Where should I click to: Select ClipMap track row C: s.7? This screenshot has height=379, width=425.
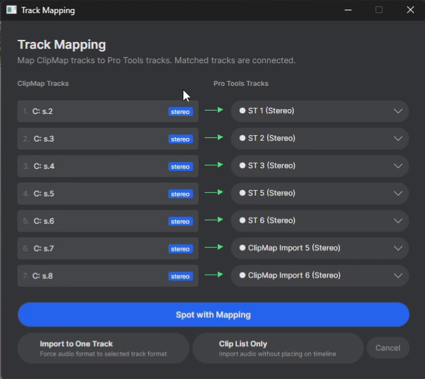[x=108, y=249]
